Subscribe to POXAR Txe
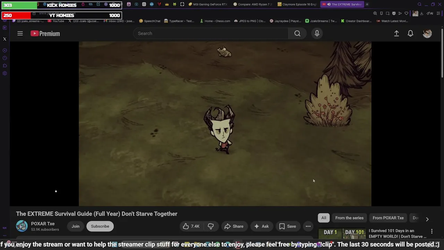Screen dimensions: 444x250 click(x=100, y=226)
